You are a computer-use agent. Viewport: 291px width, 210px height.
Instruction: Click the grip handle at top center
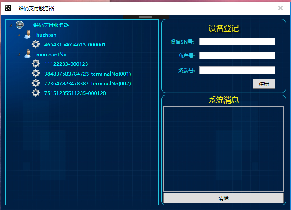point(146,17)
